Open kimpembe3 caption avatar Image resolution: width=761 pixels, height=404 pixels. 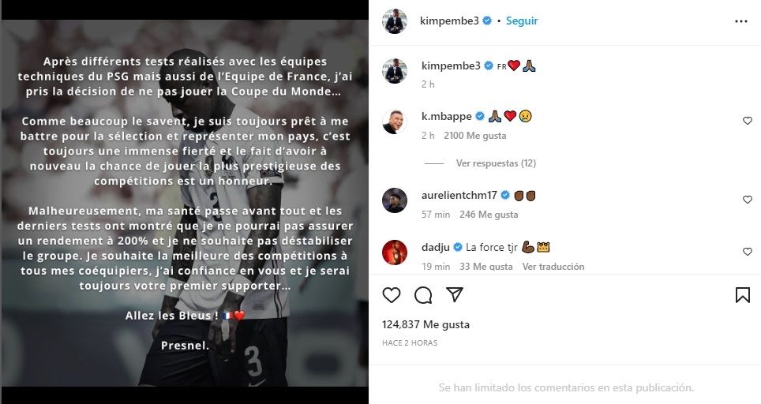point(395,71)
